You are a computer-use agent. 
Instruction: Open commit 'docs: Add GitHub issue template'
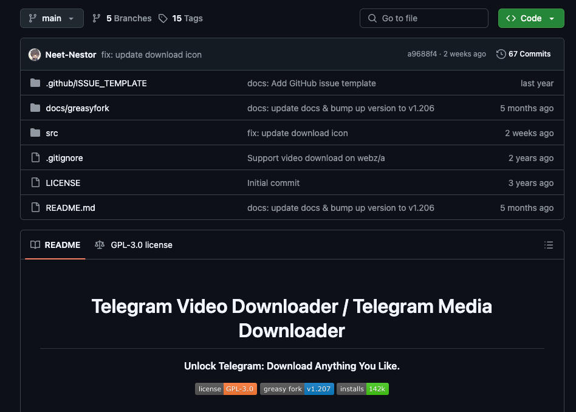pos(312,83)
